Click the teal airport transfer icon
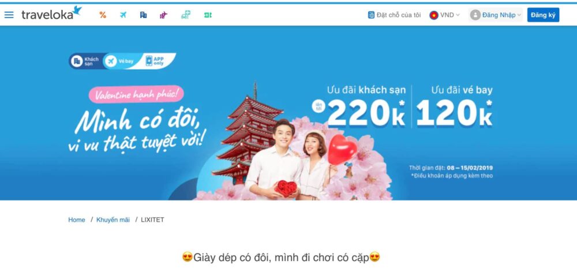The height and width of the screenshot is (280, 577). (186, 15)
